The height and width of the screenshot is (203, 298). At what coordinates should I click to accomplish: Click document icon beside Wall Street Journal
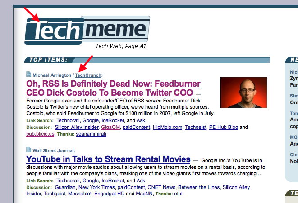coord(29,150)
